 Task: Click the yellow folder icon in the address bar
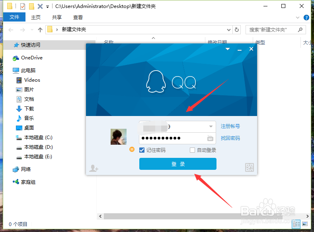pos(50,29)
